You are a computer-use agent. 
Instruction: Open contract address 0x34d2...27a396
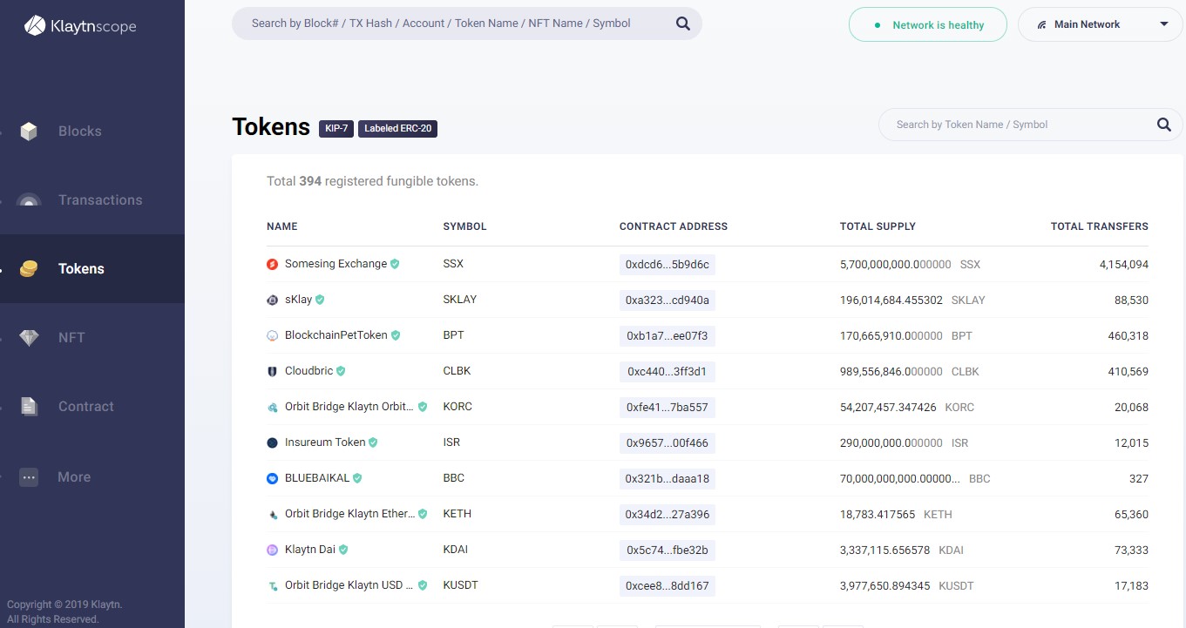coord(668,515)
